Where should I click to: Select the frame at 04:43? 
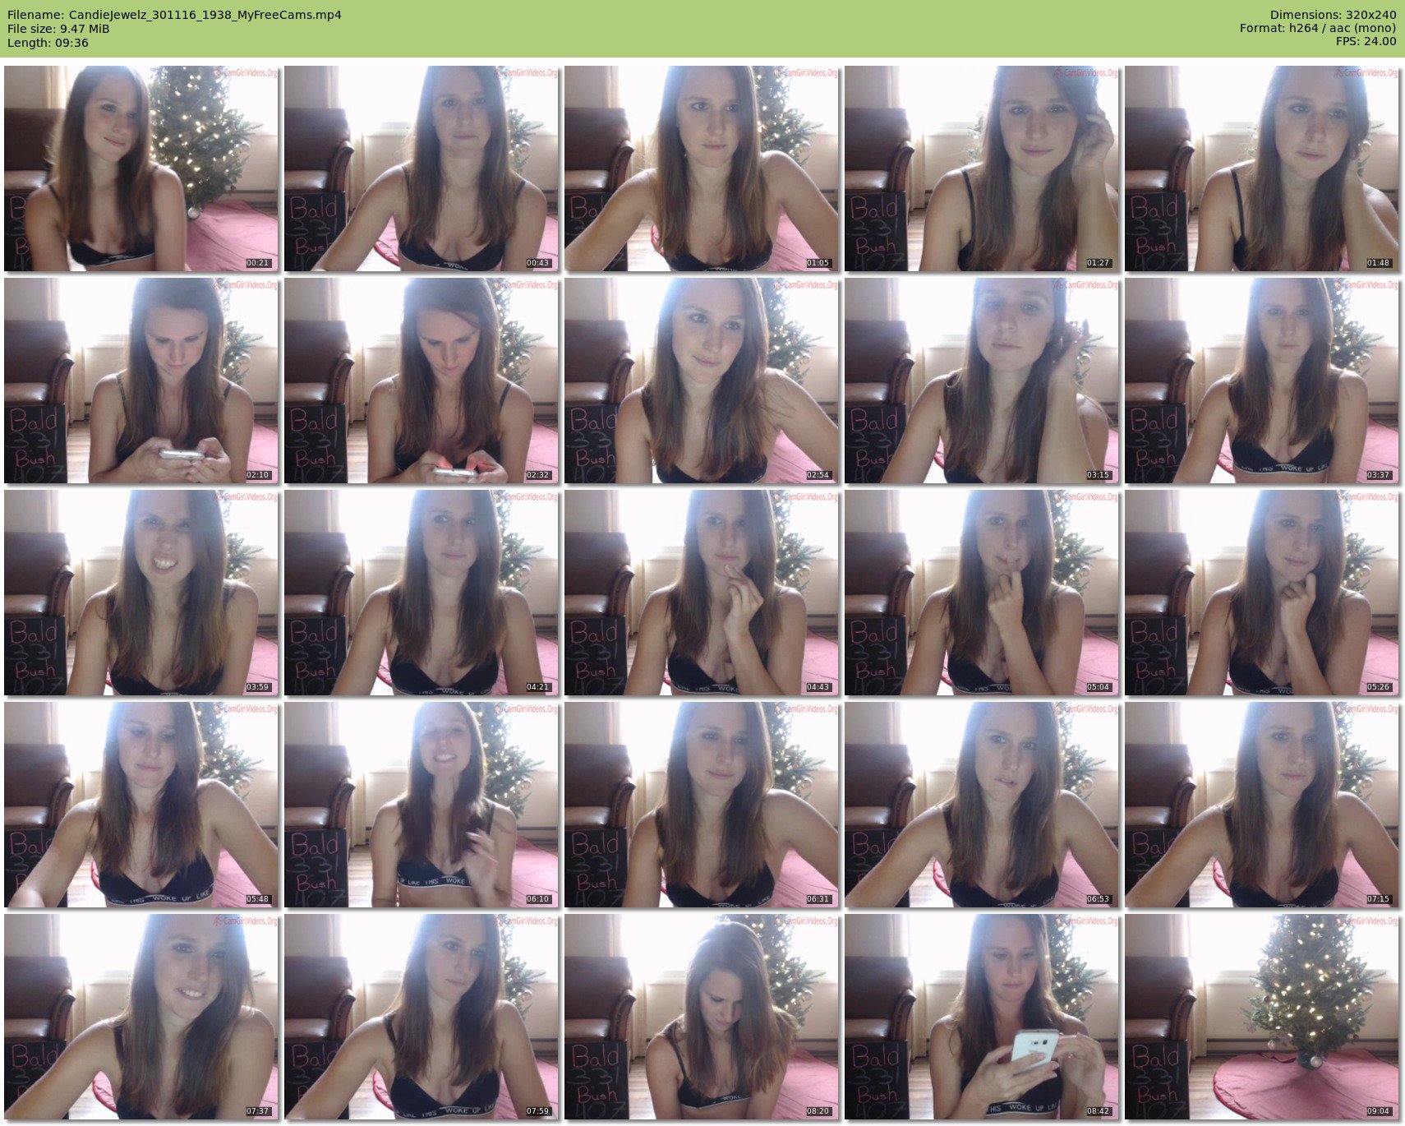point(702,593)
